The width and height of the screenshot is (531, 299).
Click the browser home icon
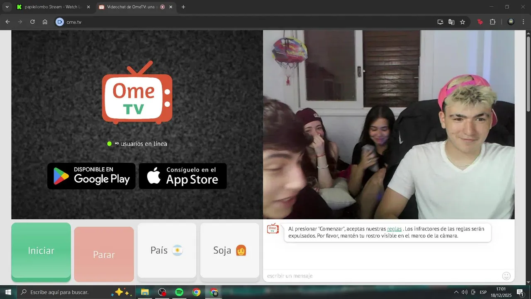(x=45, y=22)
